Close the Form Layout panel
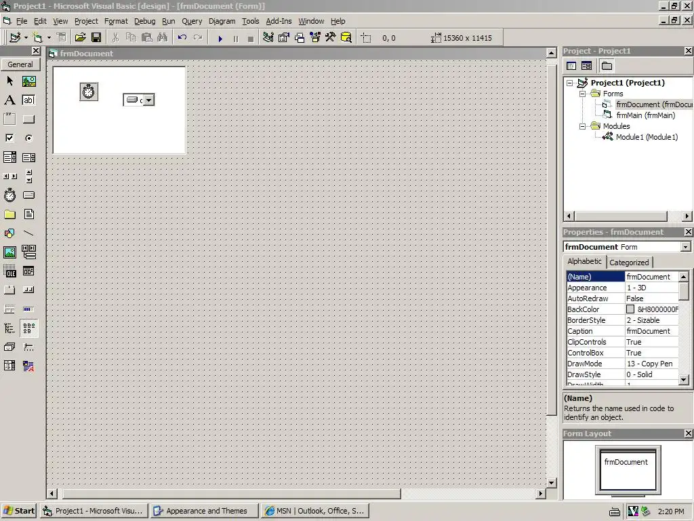The height and width of the screenshot is (521, 694). coord(689,433)
